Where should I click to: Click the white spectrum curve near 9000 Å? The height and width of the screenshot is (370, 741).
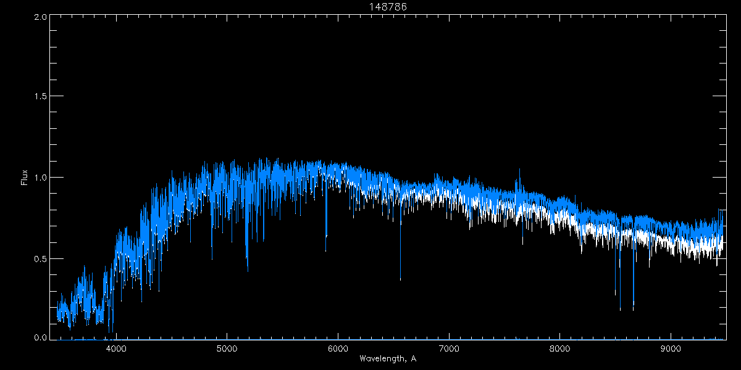tap(671, 244)
